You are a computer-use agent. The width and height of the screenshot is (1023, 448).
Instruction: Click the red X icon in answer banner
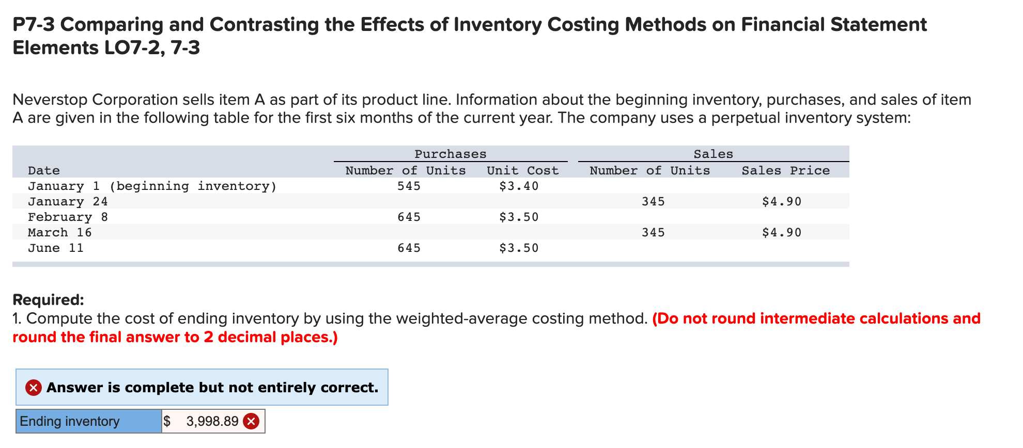pyautogui.click(x=34, y=387)
